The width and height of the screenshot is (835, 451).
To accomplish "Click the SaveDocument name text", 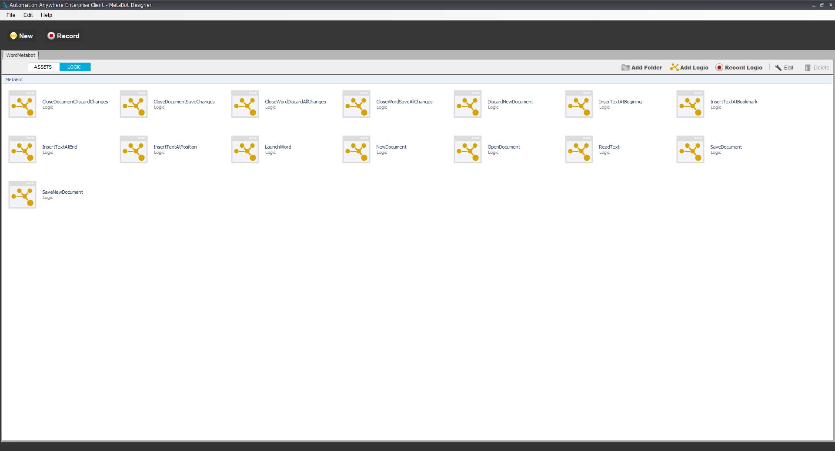I will [x=726, y=147].
